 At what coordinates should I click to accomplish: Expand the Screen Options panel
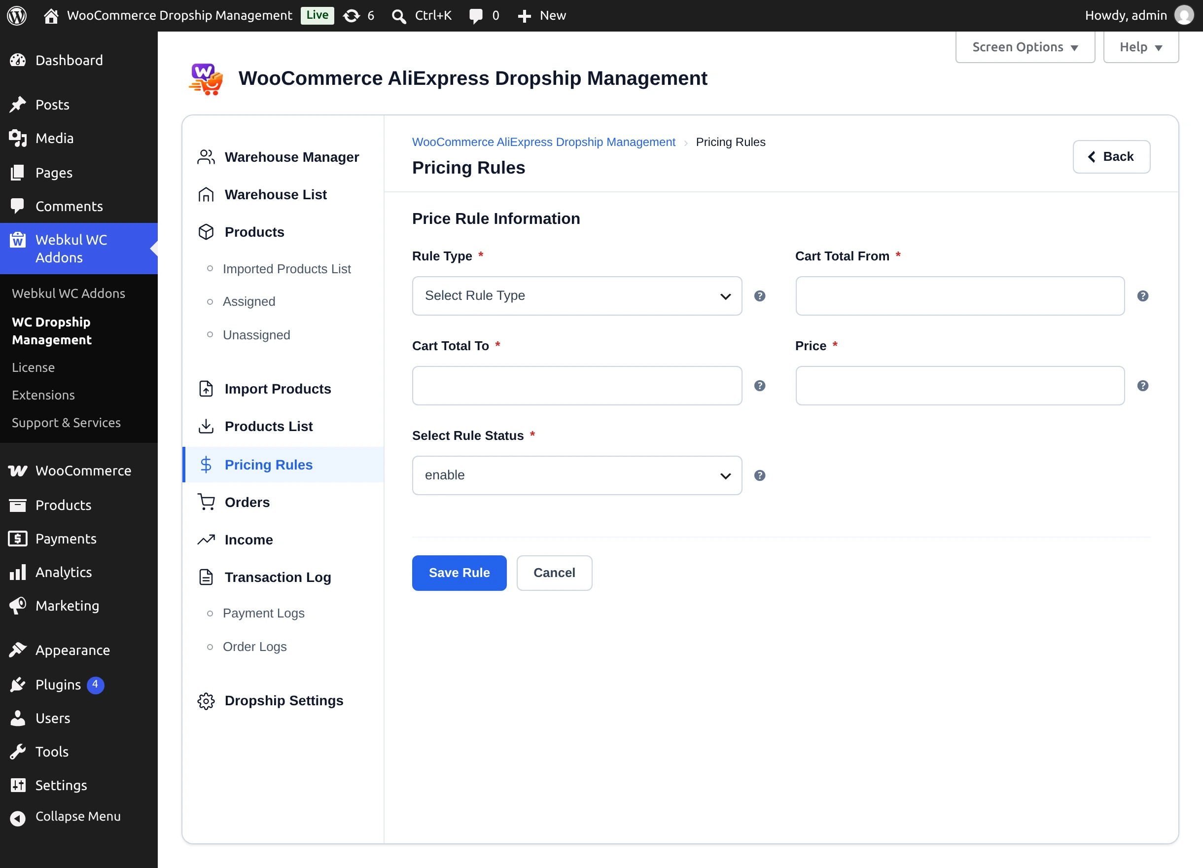click(x=1025, y=47)
